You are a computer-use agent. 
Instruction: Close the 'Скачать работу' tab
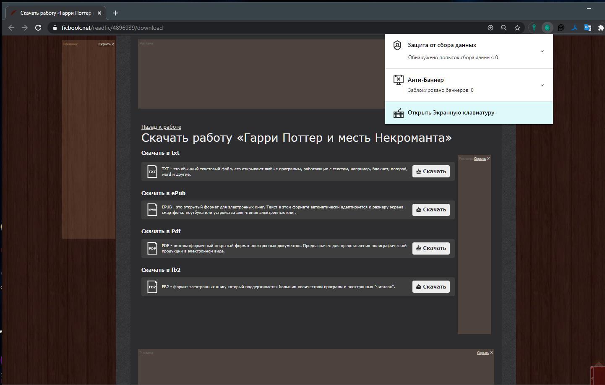(x=99, y=13)
